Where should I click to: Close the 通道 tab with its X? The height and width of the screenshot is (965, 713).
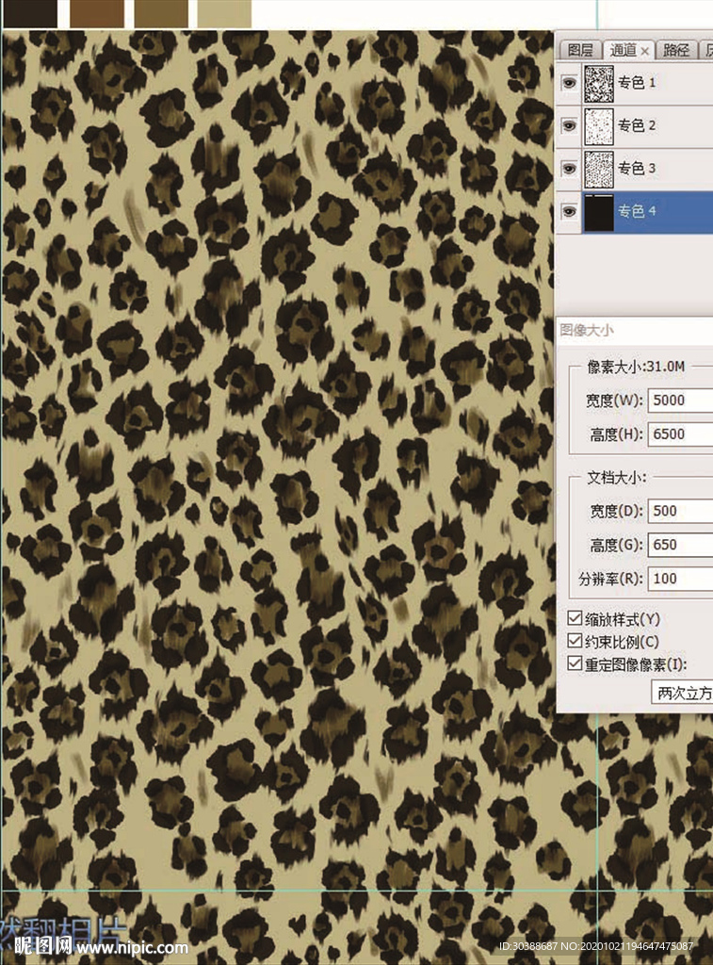645,51
